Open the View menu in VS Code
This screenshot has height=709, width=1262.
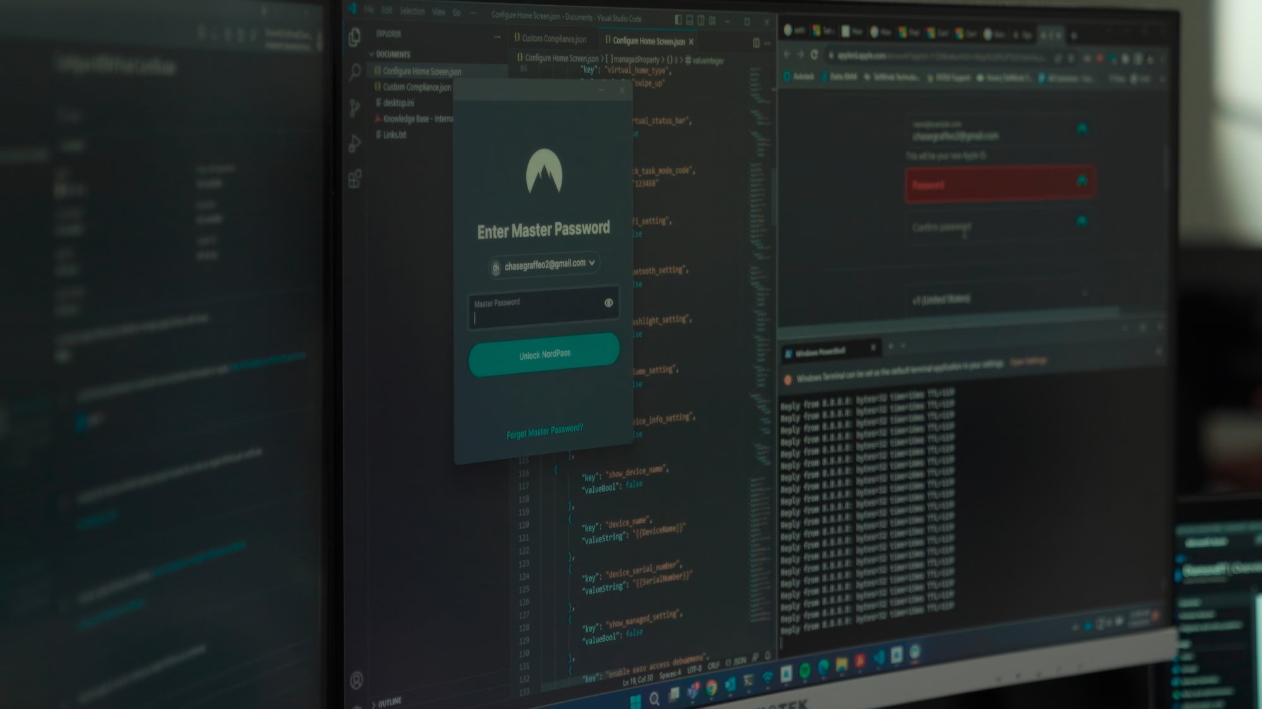point(439,12)
